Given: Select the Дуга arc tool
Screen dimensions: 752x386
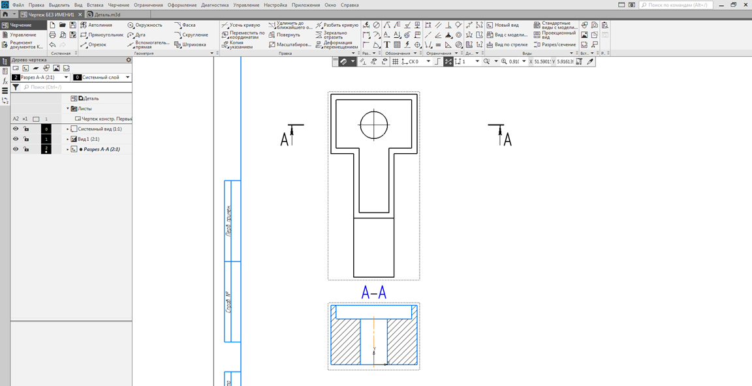Looking at the screenshot, I should (x=136, y=35).
